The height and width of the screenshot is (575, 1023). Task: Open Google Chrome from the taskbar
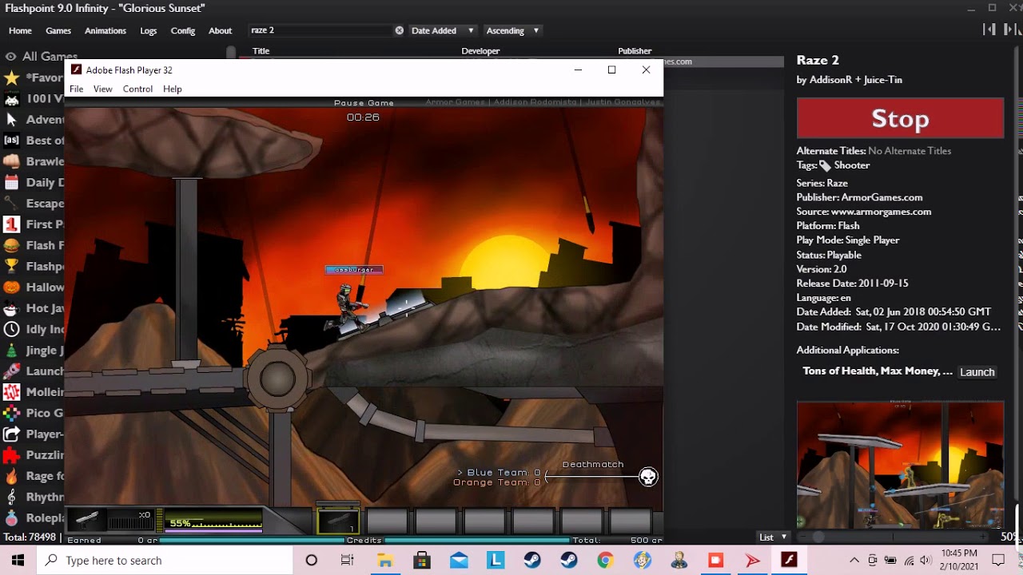click(x=605, y=561)
